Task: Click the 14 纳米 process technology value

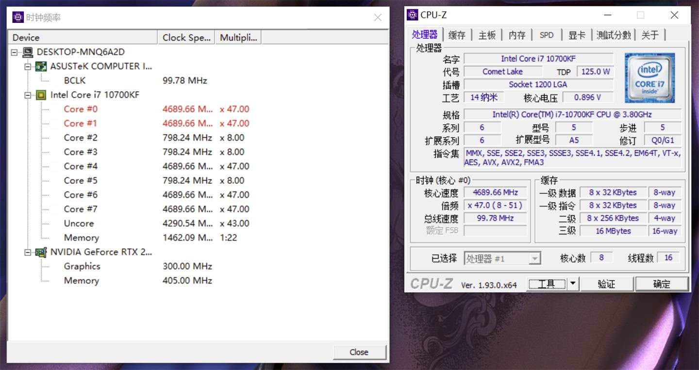Action: point(484,97)
